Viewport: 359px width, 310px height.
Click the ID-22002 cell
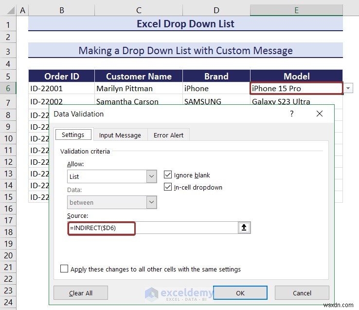(61, 101)
